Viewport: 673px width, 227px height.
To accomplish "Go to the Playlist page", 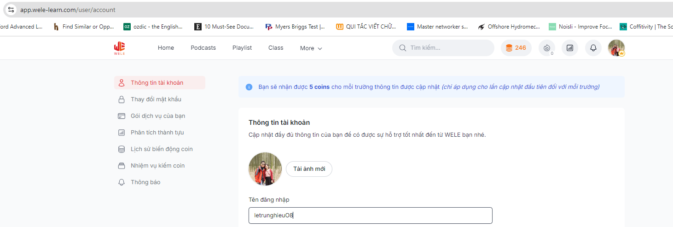I will pyautogui.click(x=242, y=48).
